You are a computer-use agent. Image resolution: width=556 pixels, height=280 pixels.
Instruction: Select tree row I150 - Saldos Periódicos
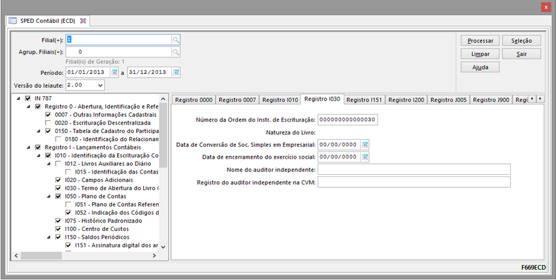(97, 237)
